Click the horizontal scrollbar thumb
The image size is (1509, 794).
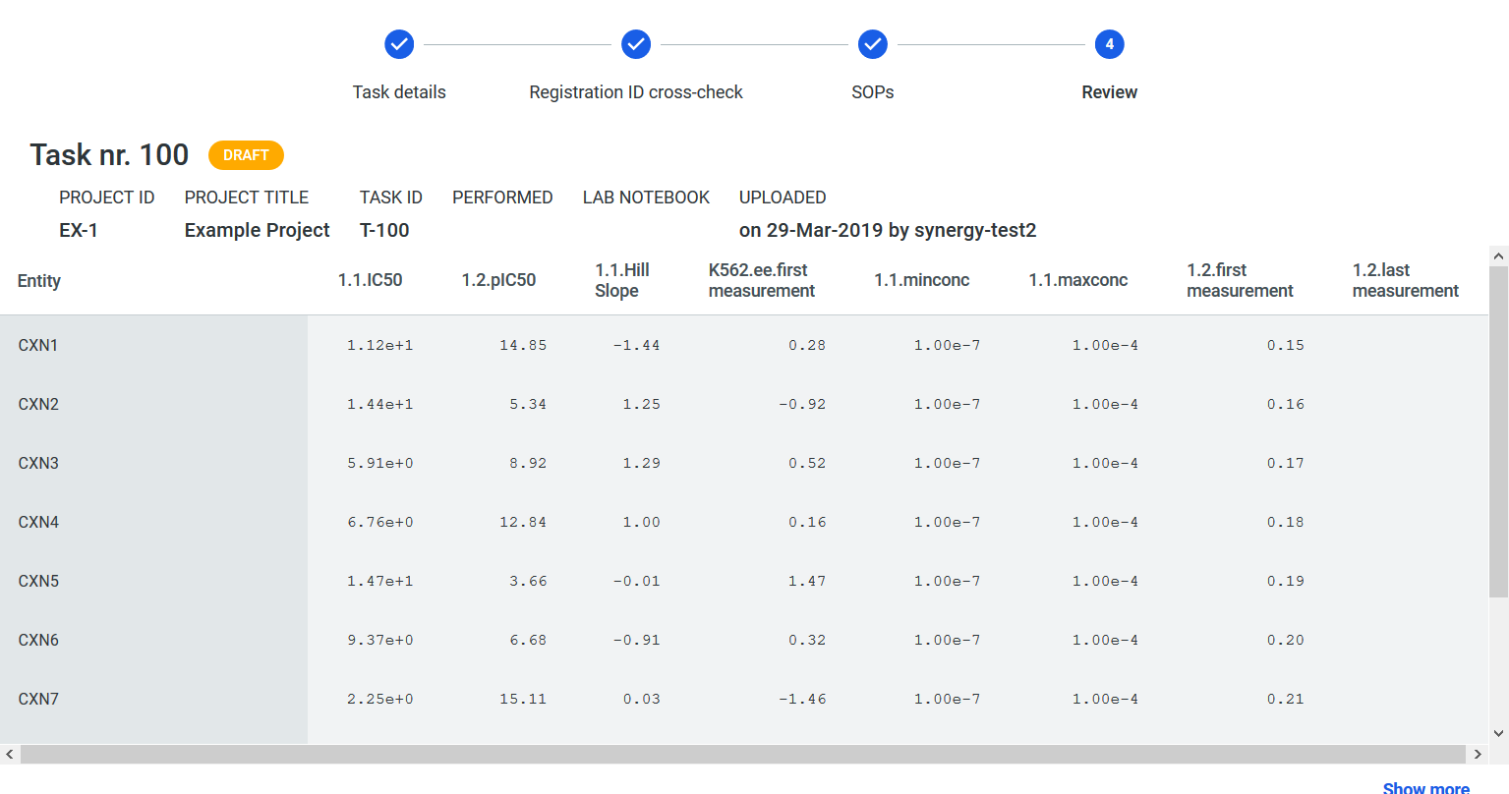[743, 754]
